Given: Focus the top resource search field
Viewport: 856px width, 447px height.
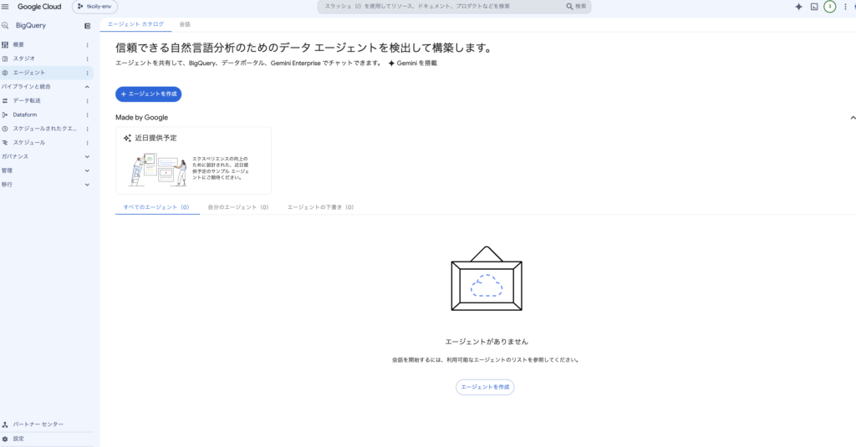Looking at the screenshot, I should [x=442, y=7].
